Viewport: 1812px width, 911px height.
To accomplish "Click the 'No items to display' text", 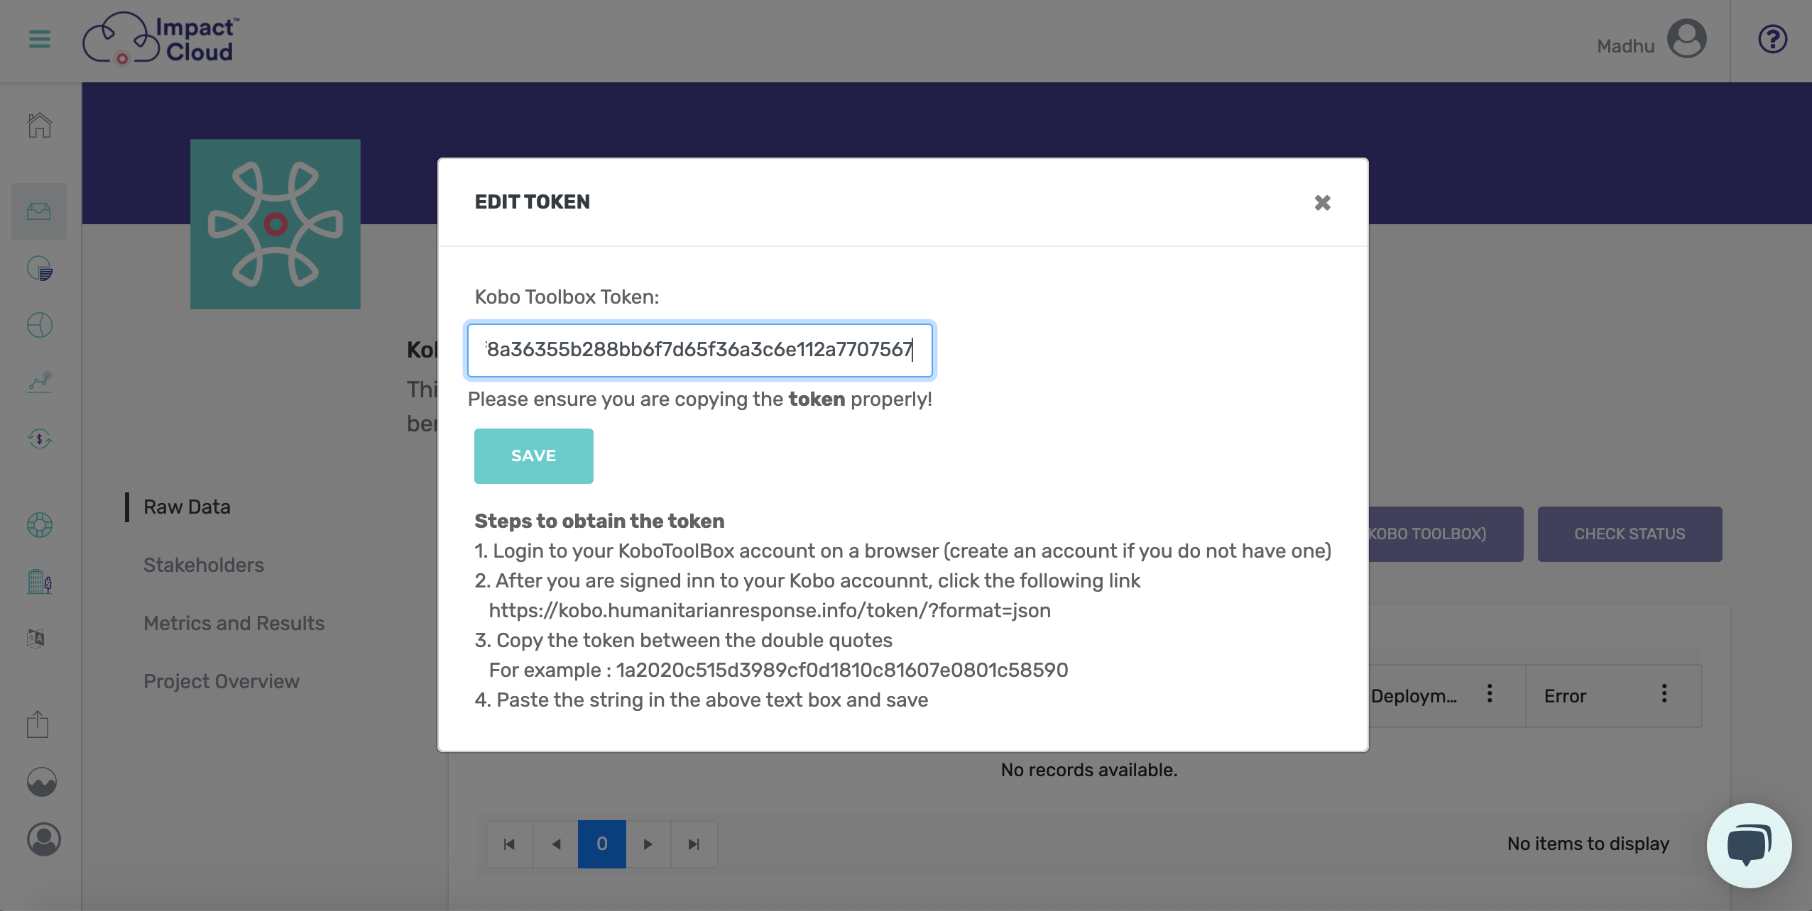I will 1588,844.
